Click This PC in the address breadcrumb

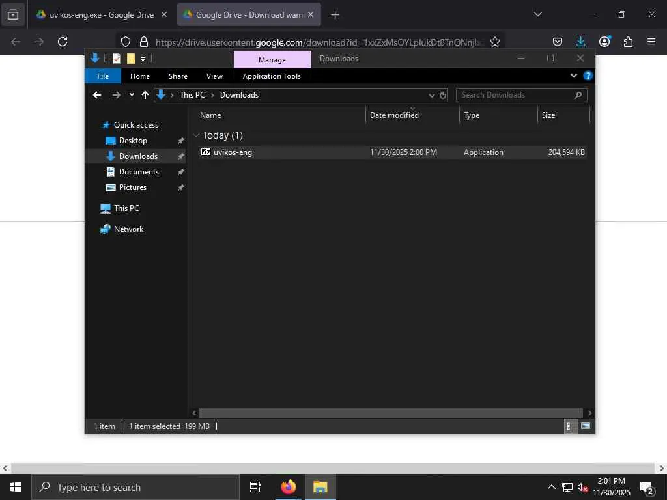(192, 95)
